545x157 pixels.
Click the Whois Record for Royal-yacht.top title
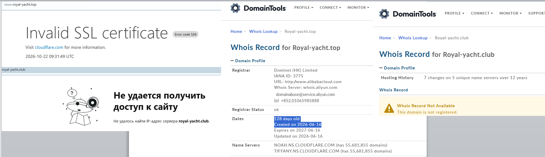(x=285, y=47)
